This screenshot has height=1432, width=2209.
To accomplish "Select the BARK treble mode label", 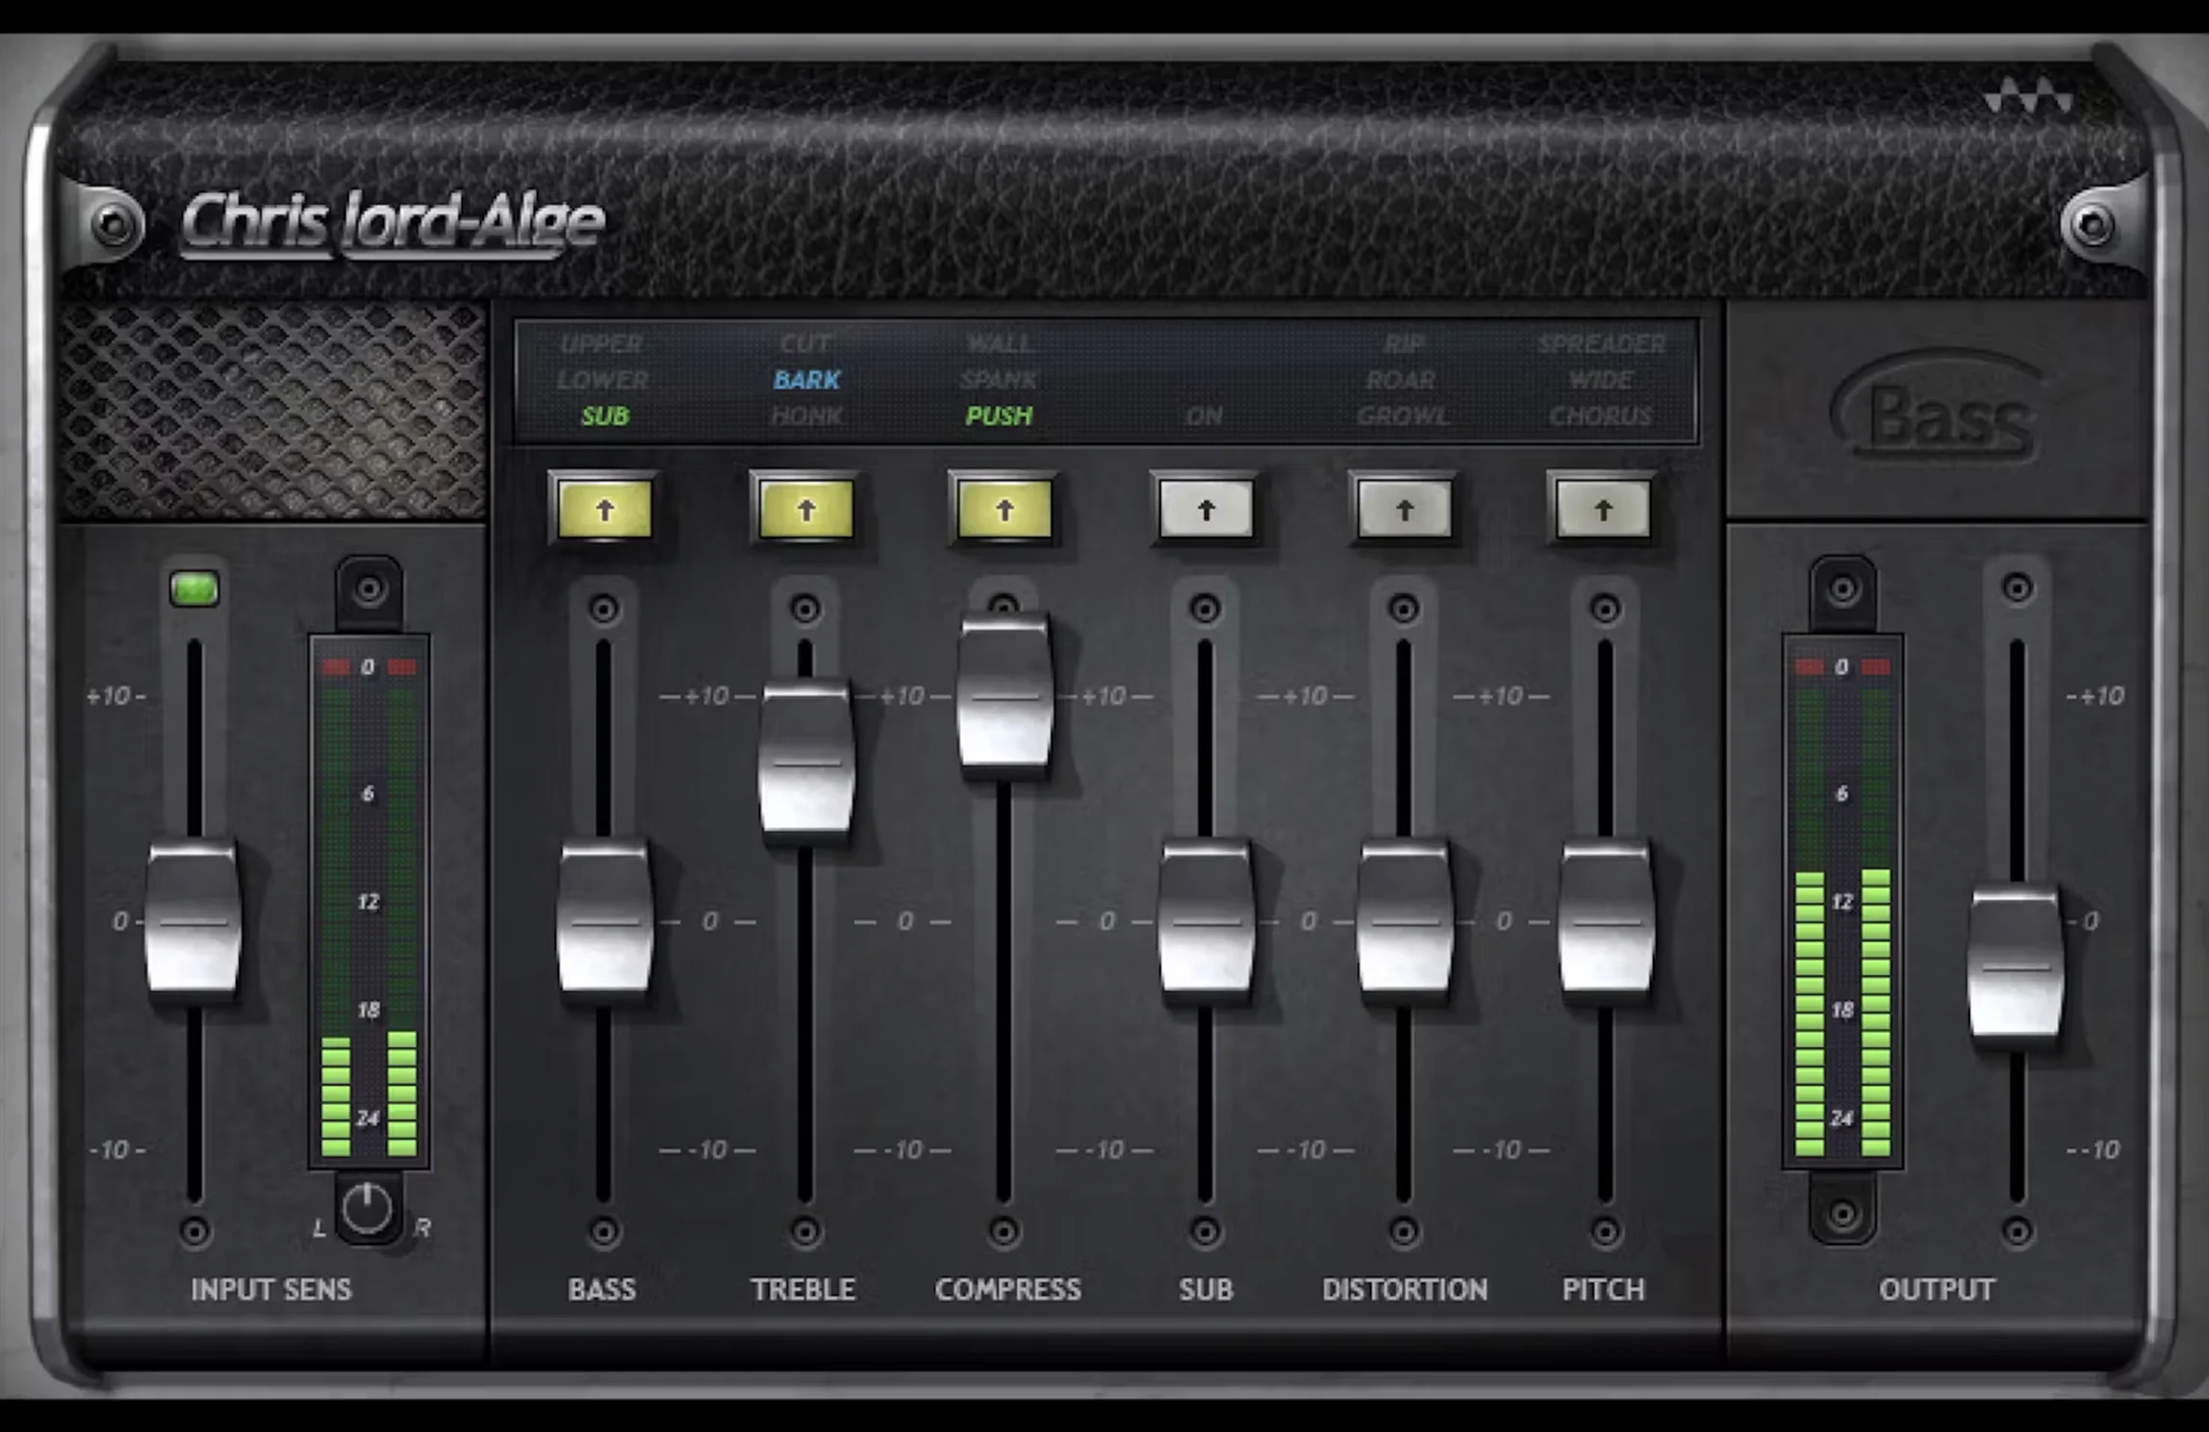I will [806, 380].
